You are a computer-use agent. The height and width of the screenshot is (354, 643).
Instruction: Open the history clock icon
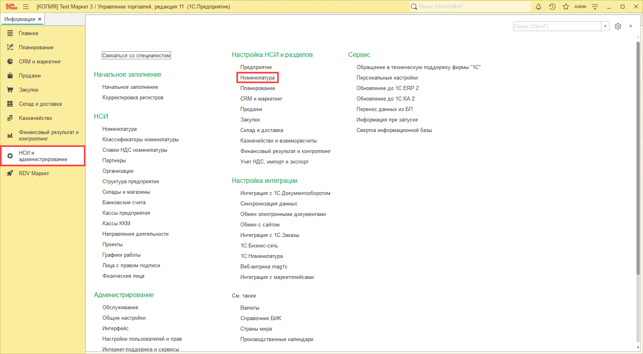(x=552, y=6)
